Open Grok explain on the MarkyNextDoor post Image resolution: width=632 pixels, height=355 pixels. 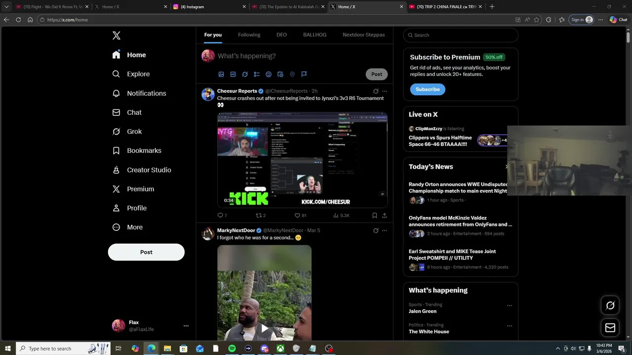click(376, 231)
